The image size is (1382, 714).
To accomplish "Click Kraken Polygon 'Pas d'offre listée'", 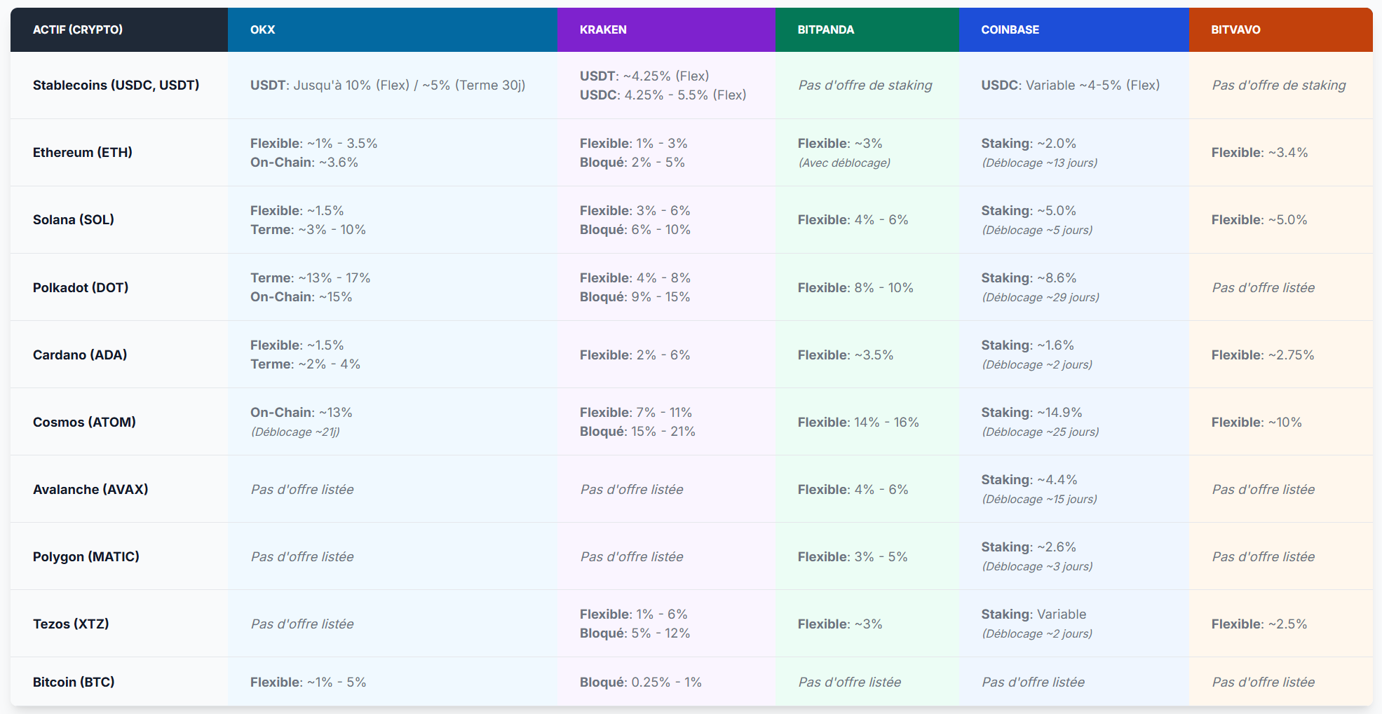I will pyautogui.click(x=632, y=557).
